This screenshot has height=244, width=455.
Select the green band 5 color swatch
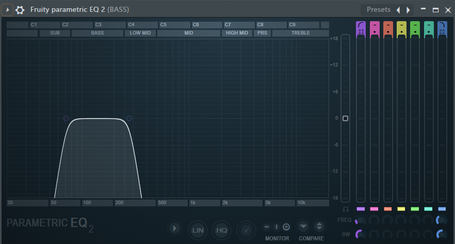pos(415,209)
